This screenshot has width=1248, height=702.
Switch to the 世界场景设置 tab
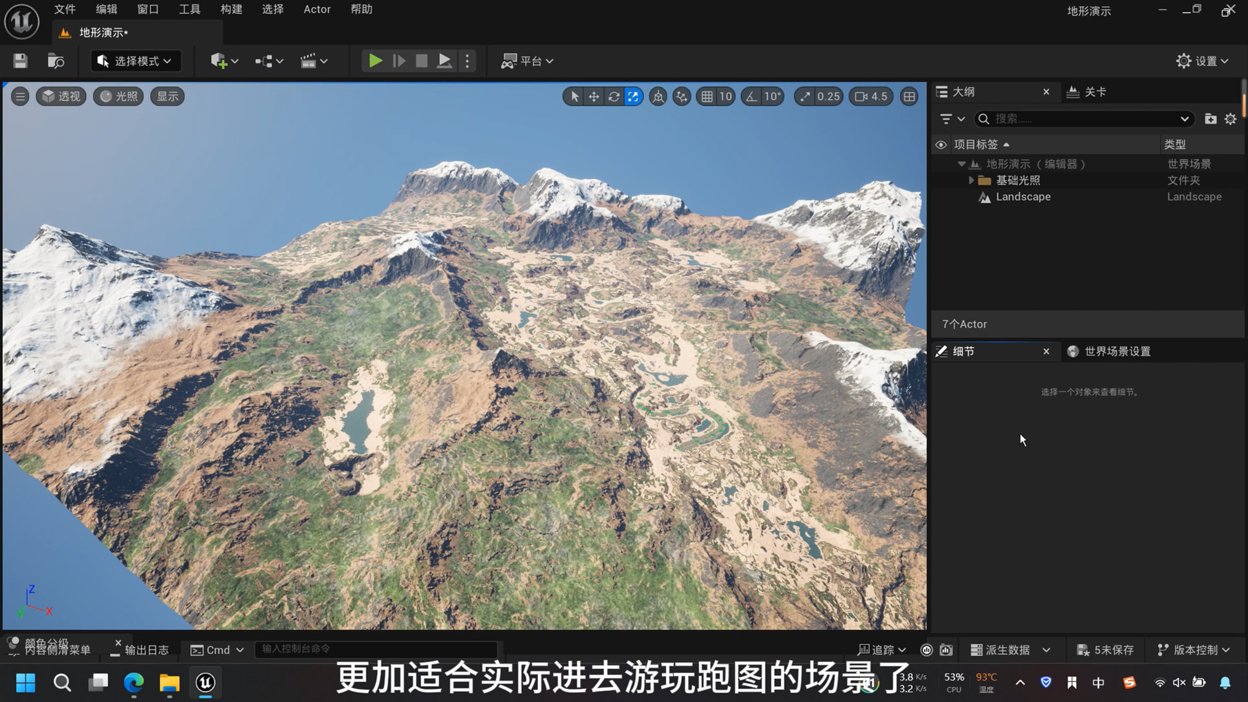pos(1109,351)
